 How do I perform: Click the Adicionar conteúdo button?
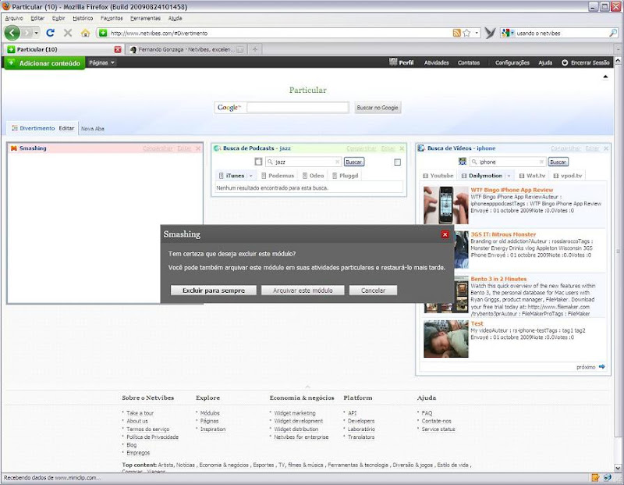point(44,63)
